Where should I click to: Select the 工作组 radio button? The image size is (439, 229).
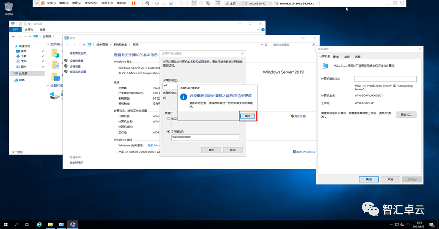tap(168, 132)
